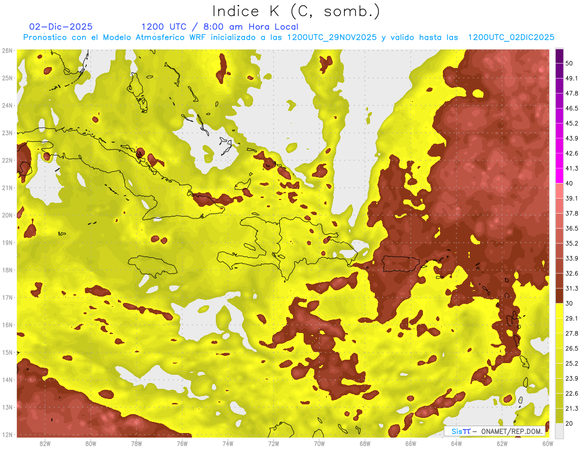Click the latitude label '18N'
Viewport: 582px width, 450px height.
pyautogui.click(x=7, y=270)
